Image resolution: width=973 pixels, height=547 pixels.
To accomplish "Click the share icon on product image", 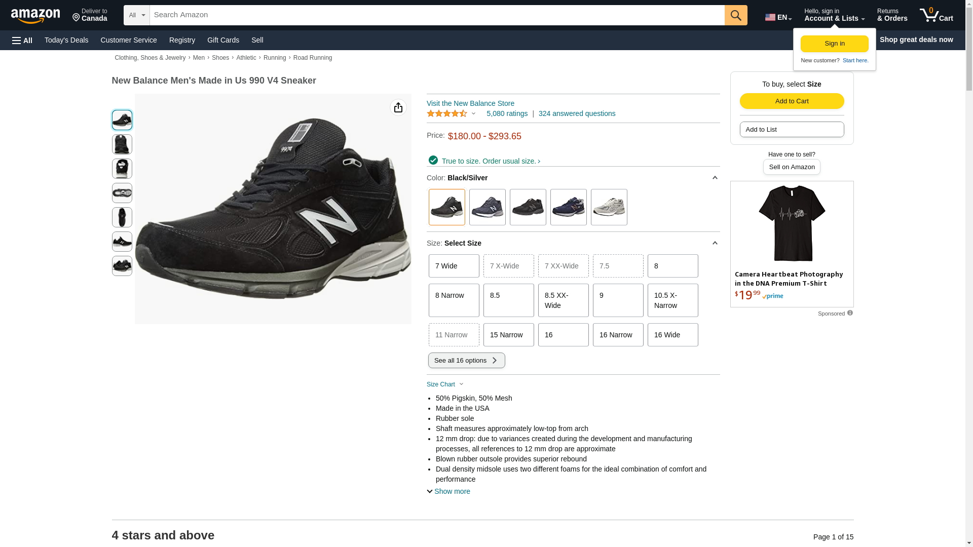I will pos(398,107).
